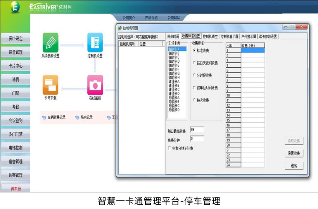Screen dimensions: 318x209
Task: Switch to 读卡参数设置 tab
Action: (x=268, y=36)
